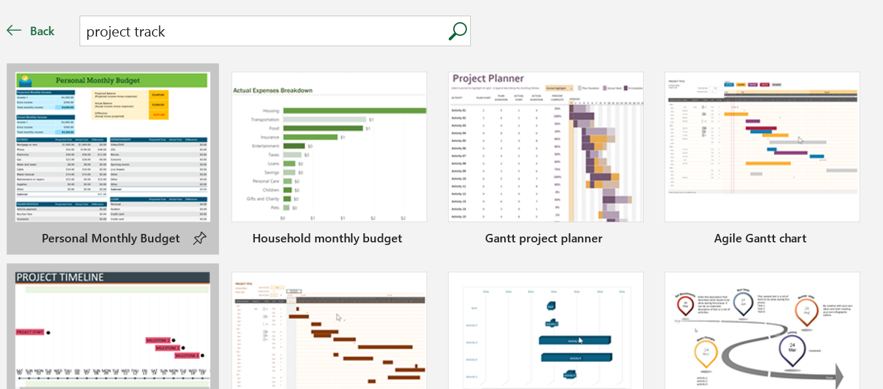
Task: Open the Household monthly budget thumbnail
Action: pyautogui.click(x=329, y=147)
